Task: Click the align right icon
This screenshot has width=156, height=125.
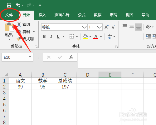Action: [x=139, y=37]
